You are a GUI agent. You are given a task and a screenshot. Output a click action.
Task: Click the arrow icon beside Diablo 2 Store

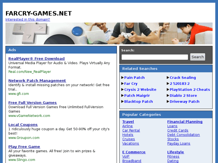[168, 95]
